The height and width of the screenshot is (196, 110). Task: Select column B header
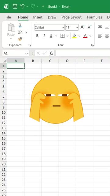(x=33, y=61)
